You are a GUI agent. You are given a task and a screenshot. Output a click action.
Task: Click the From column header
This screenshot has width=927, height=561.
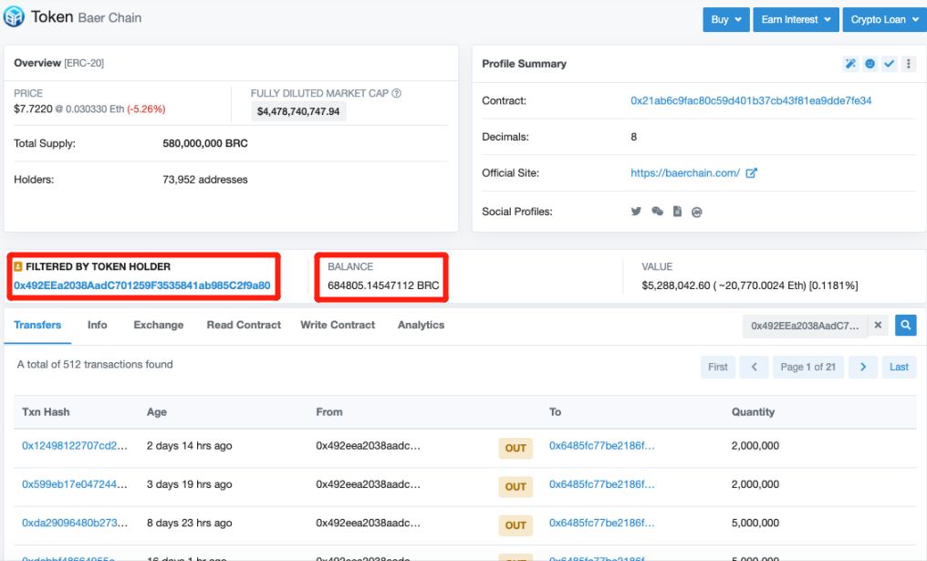328,412
